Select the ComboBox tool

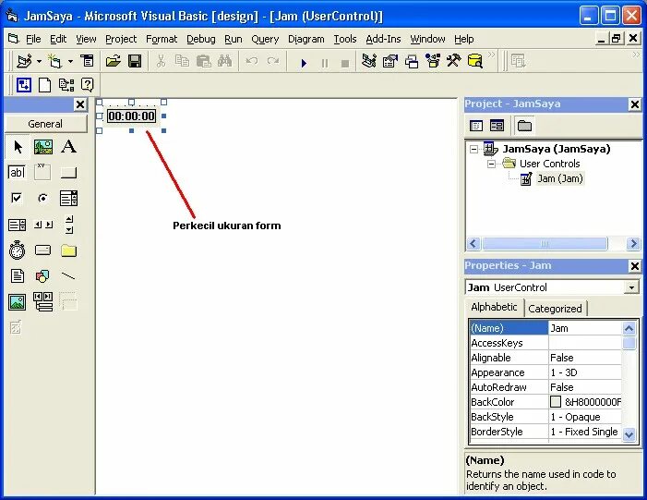pos(68,199)
